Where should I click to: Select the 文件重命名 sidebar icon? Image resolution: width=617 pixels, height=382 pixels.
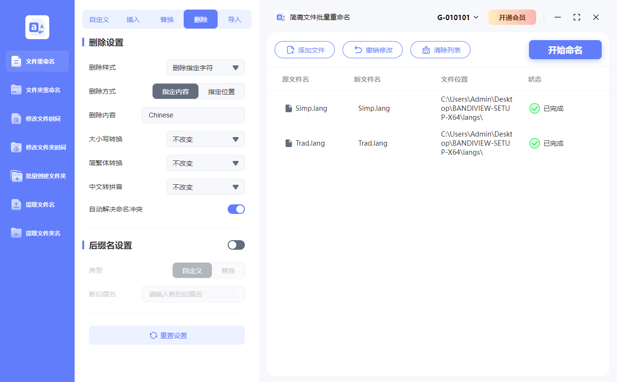[x=37, y=61]
